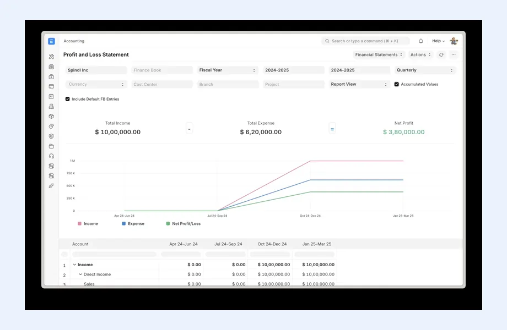Open the folder sidebar icon
Viewport: 507px width, 330px height.
pos(51,146)
